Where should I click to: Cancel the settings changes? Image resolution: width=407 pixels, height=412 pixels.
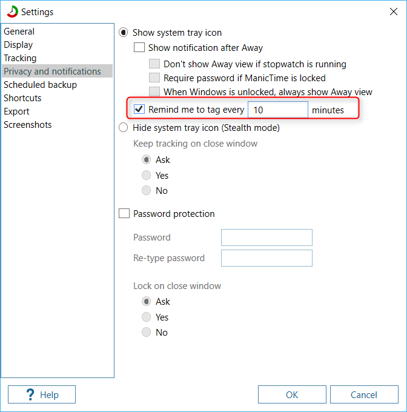(x=364, y=394)
